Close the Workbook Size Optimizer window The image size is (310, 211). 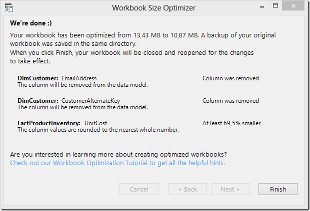(293, 5)
